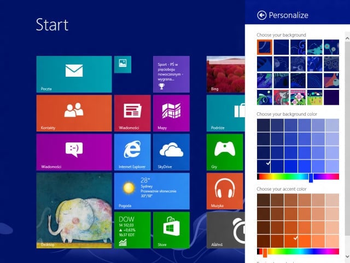
Task: Open the Gry games tile
Action: pyautogui.click(x=225, y=152)
